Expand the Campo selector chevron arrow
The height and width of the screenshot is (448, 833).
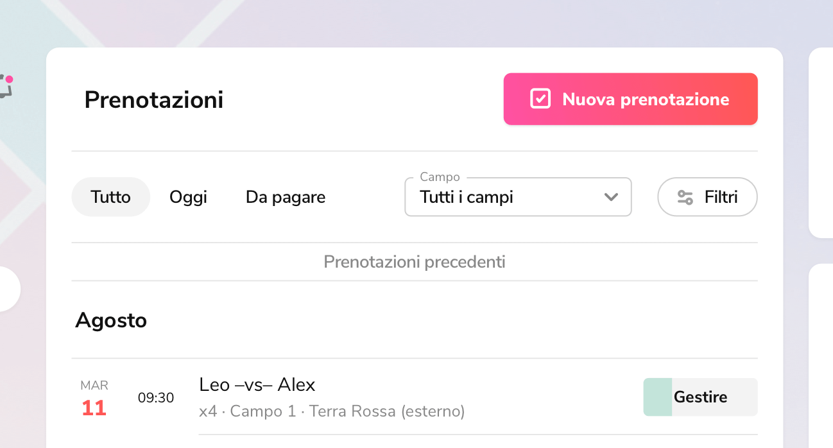point(611,197)
